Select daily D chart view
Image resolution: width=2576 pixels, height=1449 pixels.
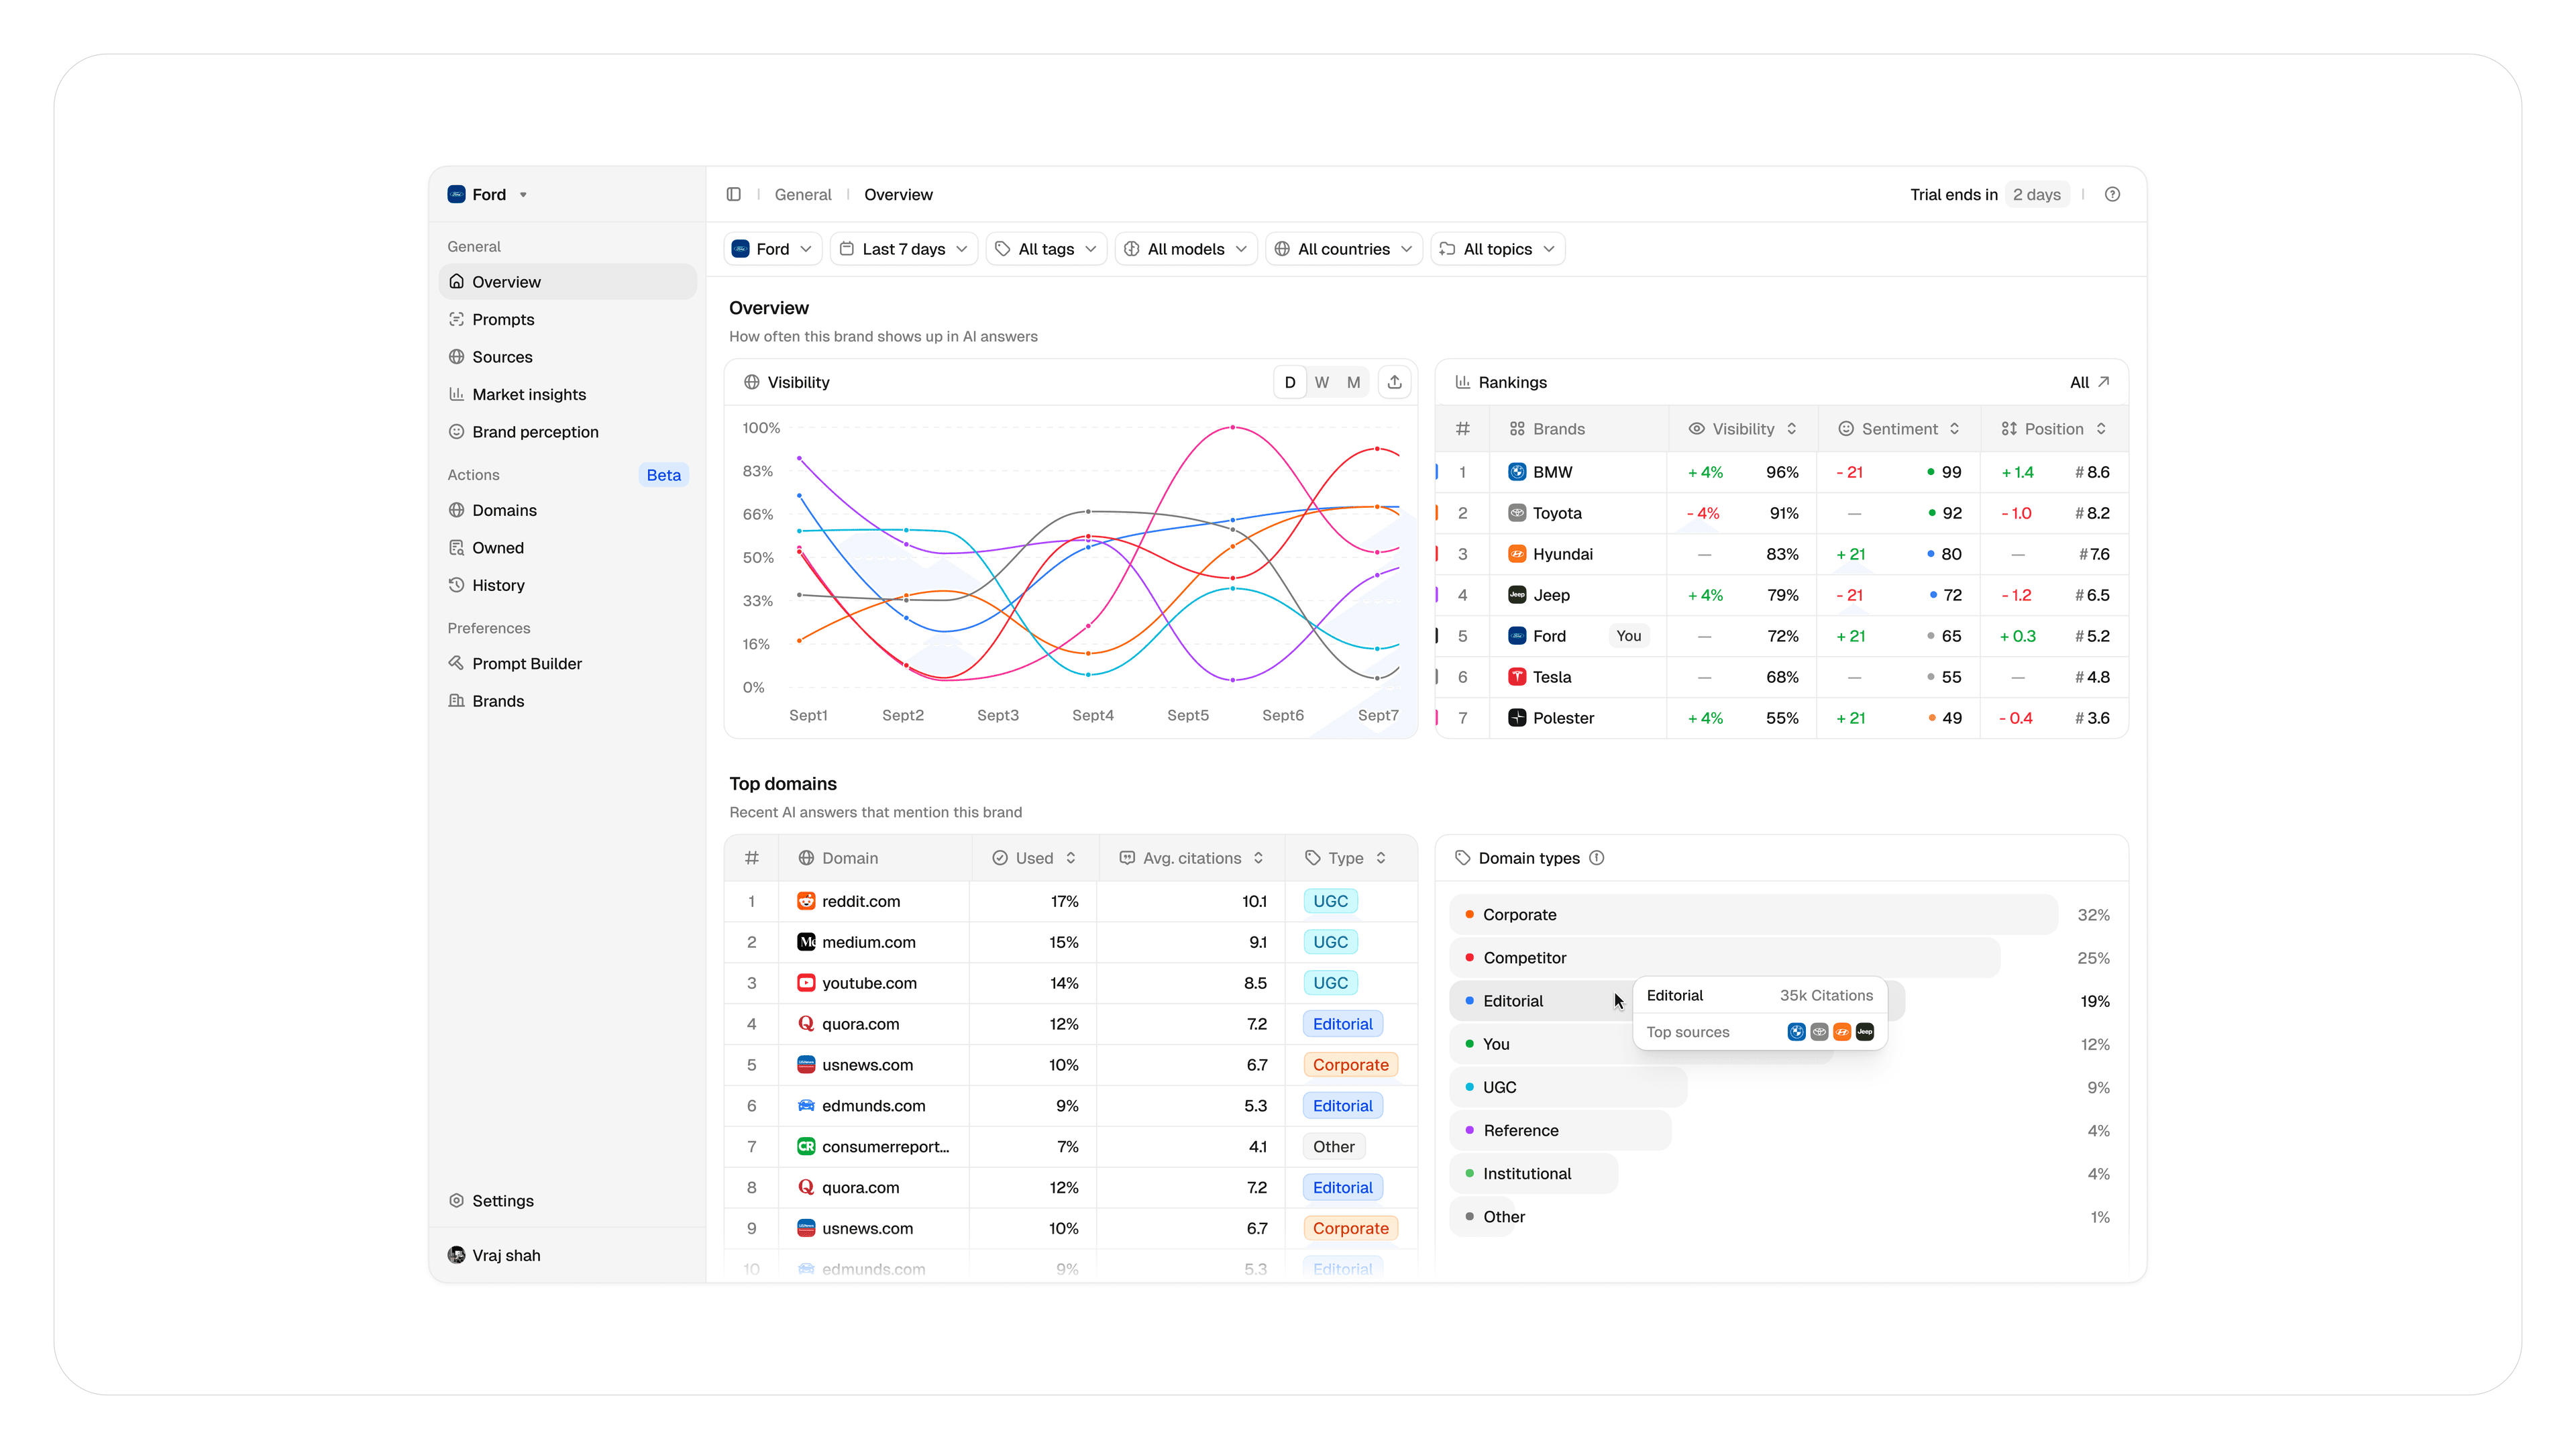(x=1289, y=382)
